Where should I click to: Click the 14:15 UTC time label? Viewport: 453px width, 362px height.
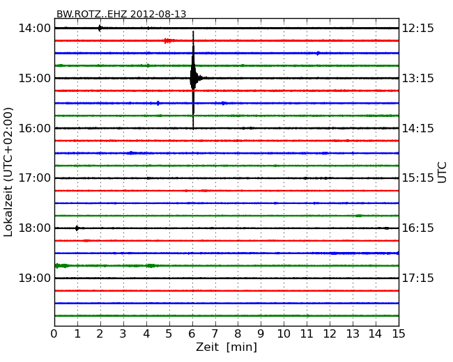pyautogui.click(x=418, y=128)
